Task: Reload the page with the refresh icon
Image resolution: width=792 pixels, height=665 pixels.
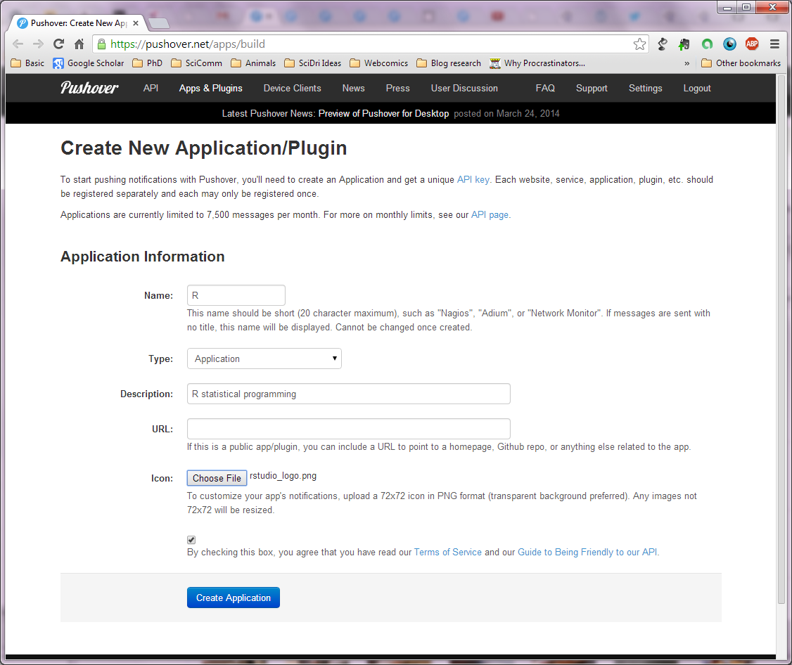Action: [x=59, y=44]
